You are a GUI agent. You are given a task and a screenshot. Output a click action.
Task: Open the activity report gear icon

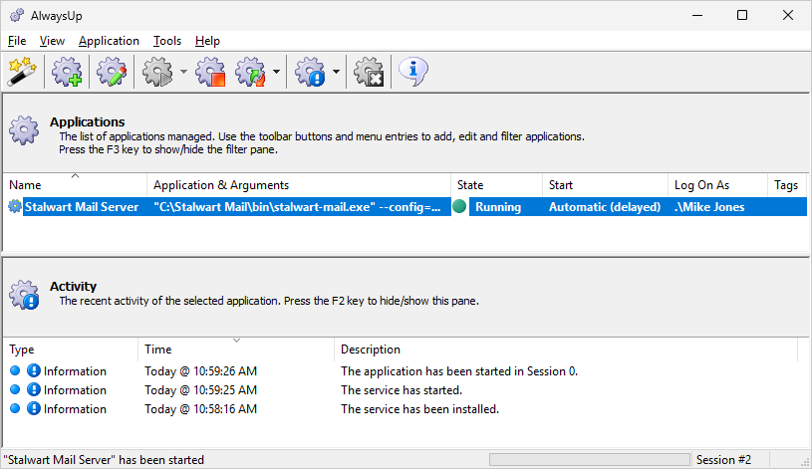(310, 72)
